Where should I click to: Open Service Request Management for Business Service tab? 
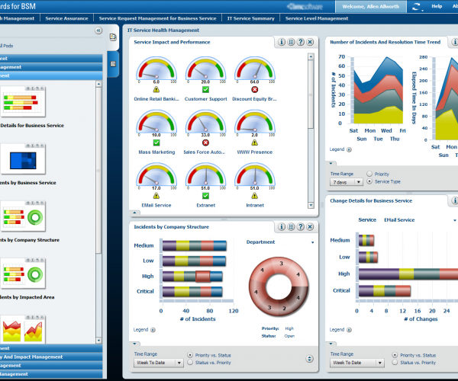click(x=157, y=18)
